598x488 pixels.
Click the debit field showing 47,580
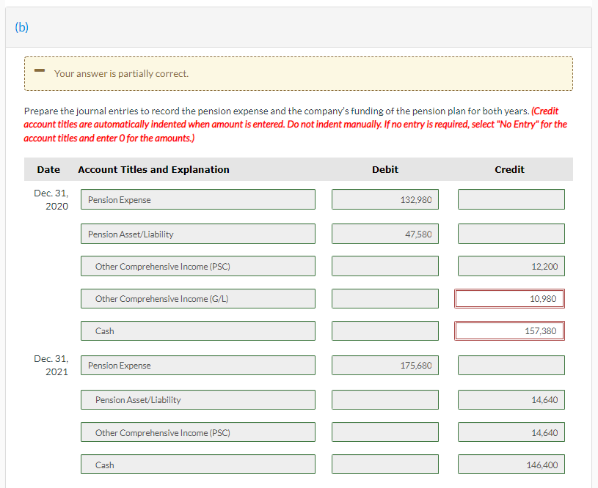[385, 234]
